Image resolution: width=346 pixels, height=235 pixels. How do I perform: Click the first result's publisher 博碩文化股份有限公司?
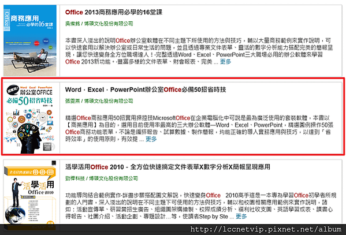[x=109, y=24]
